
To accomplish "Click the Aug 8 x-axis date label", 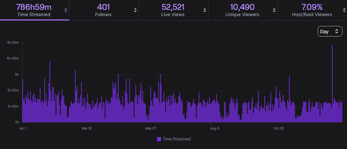I will pyautogui.click(x=215, y=128).
